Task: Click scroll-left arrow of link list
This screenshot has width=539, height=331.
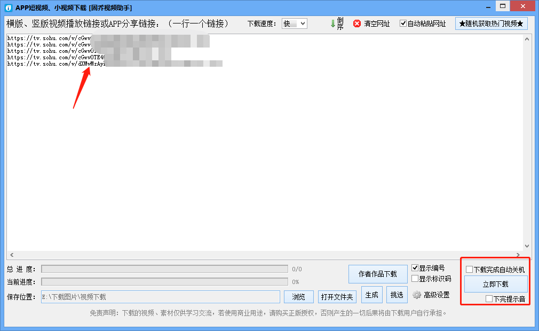Action: point(12,255)
